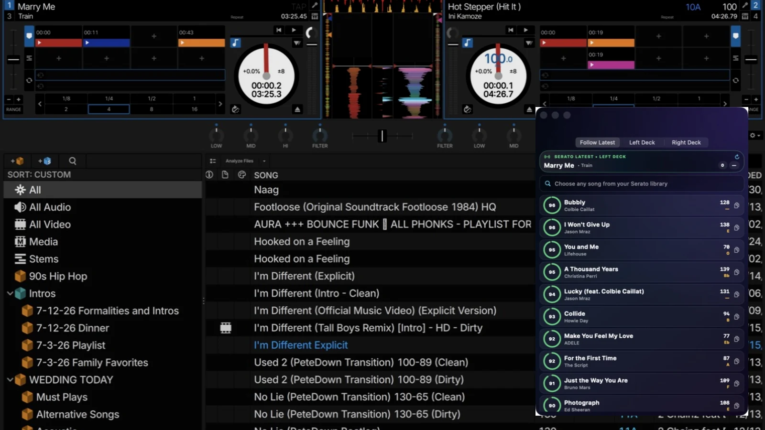Open the stems pad tab on deck 1
765x430 pixels.
point(29,58)
